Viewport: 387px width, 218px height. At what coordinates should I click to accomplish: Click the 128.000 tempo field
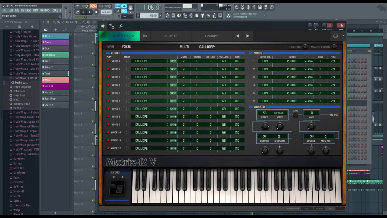point(106,12)
